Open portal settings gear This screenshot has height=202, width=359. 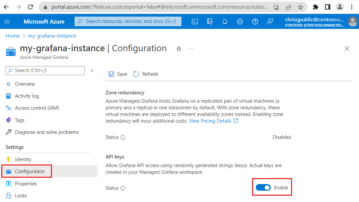[239, 21]
